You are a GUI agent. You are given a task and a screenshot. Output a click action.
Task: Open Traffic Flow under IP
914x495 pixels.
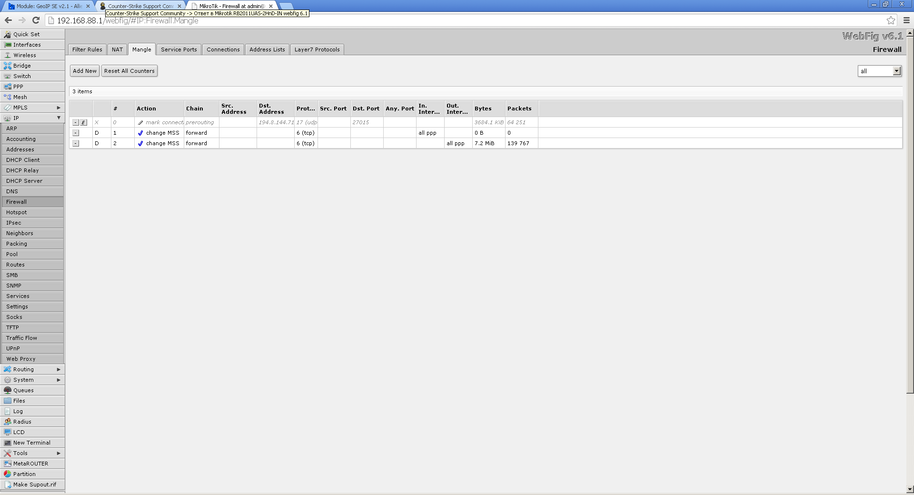click(x=32, y=338)
